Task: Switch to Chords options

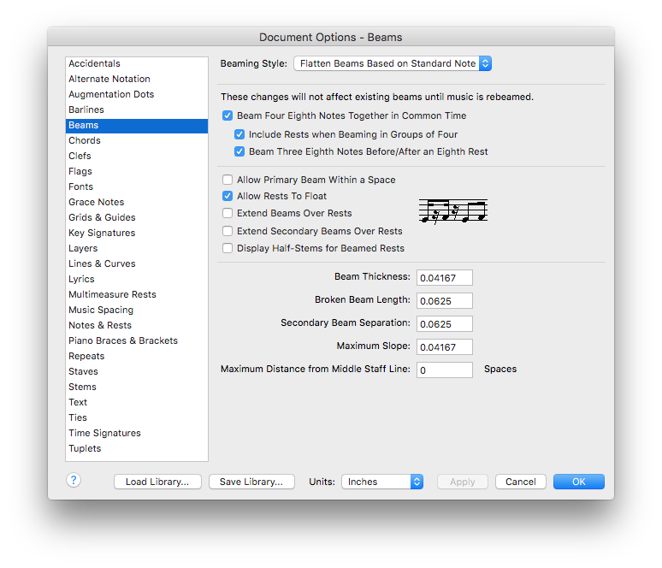Action: coord(137,140)
